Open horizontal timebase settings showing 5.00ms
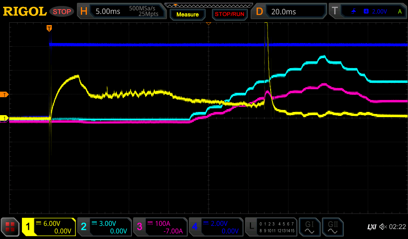This screenshot has width=408, height=239. click(x=122, y=12)
